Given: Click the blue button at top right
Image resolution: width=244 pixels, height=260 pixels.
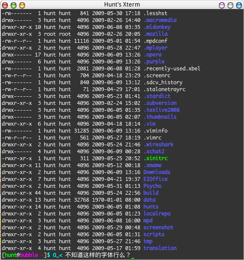Looking at the screenshot, I should coord(239,5).
